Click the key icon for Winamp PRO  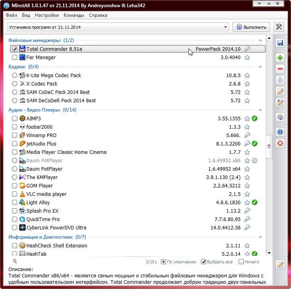pyautogui.click(x=247, y=135)
